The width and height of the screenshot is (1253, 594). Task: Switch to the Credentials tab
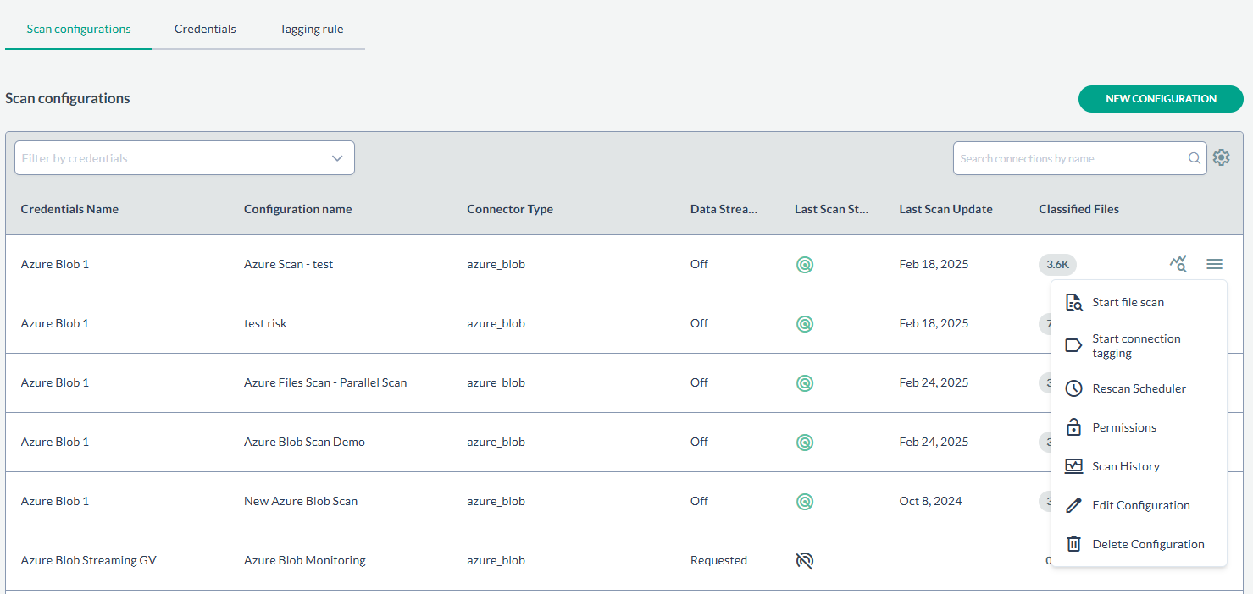[x=205, y=29]
